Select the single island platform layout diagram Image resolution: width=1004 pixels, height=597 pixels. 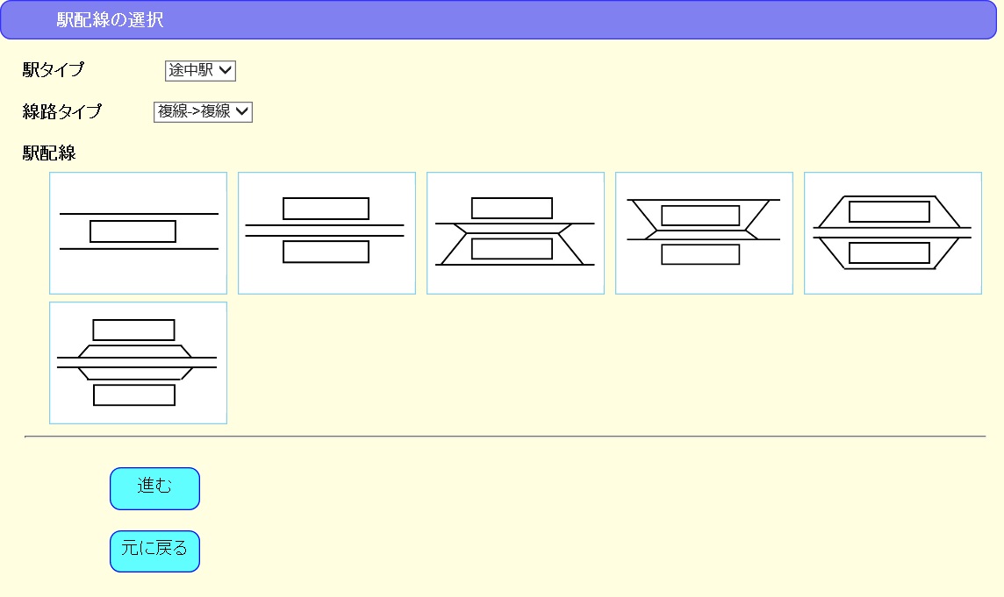pos(138,232)
